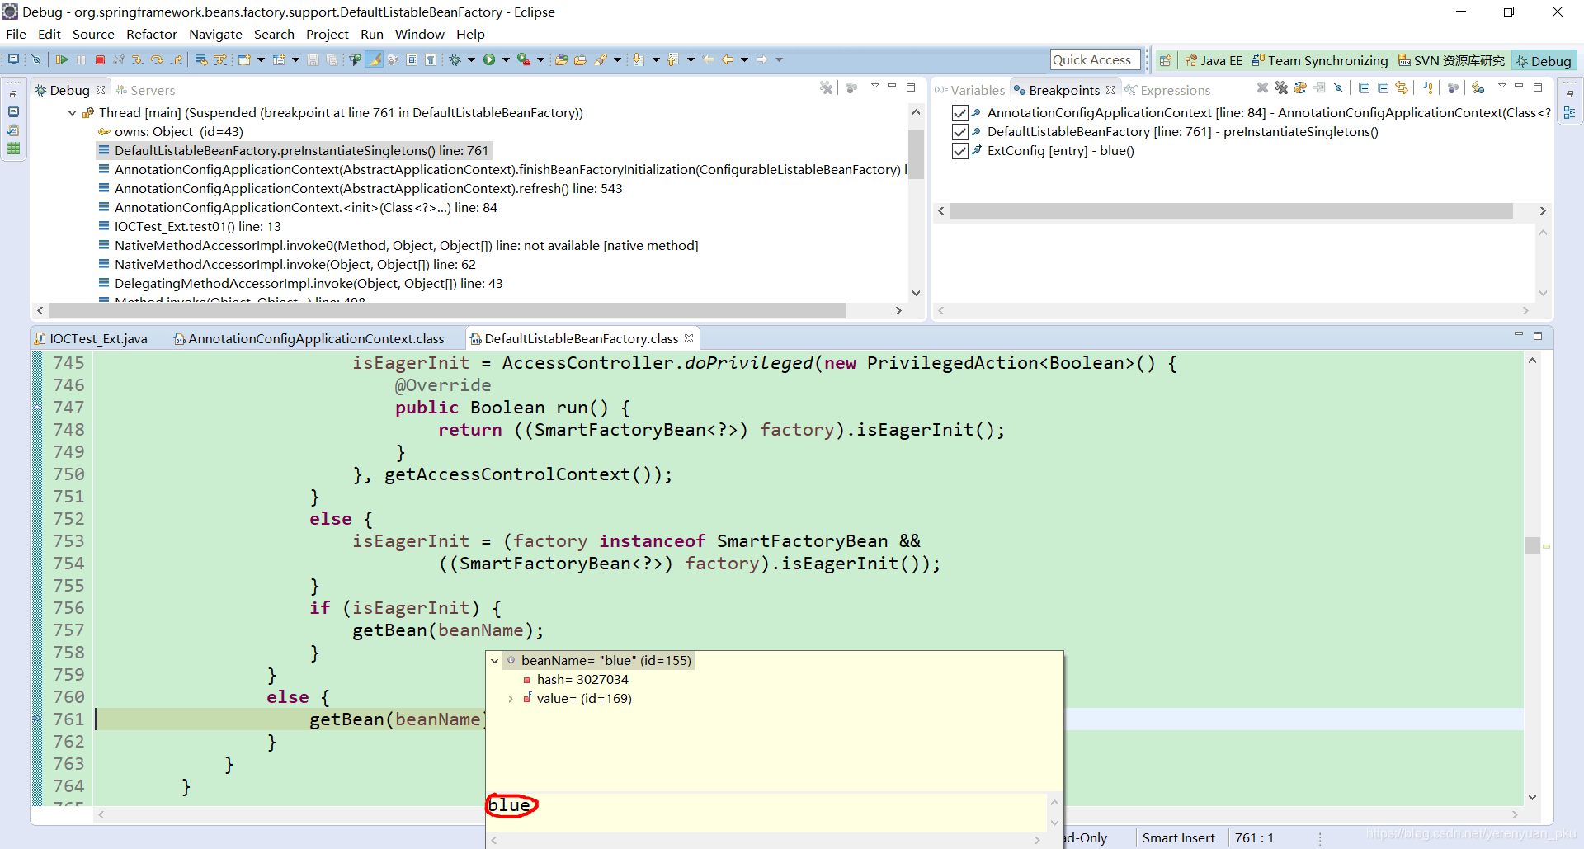The image size is (1584, 849).
Task: Click the Back navigation arrow
Action: click(728, 59)
